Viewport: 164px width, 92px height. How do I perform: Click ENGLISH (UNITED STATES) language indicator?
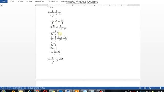coord(36,88)
